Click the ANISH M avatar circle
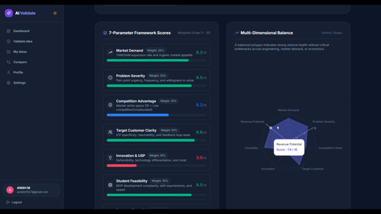The height and width of the screenshot is (214, 381). tap(10, 190)
